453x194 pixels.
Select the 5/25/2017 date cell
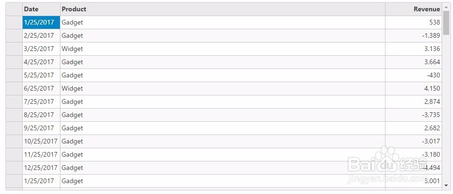click(x=41, y=75)
